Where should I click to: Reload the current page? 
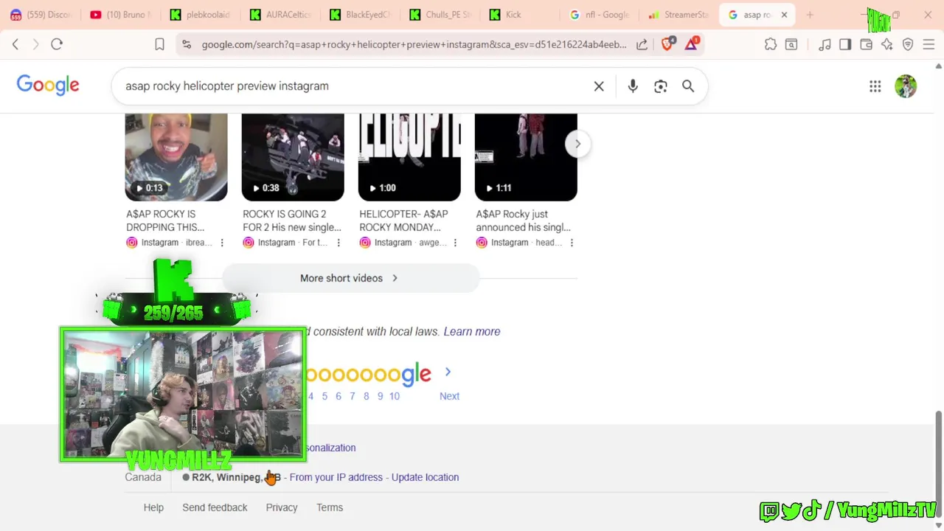(57, 44)
